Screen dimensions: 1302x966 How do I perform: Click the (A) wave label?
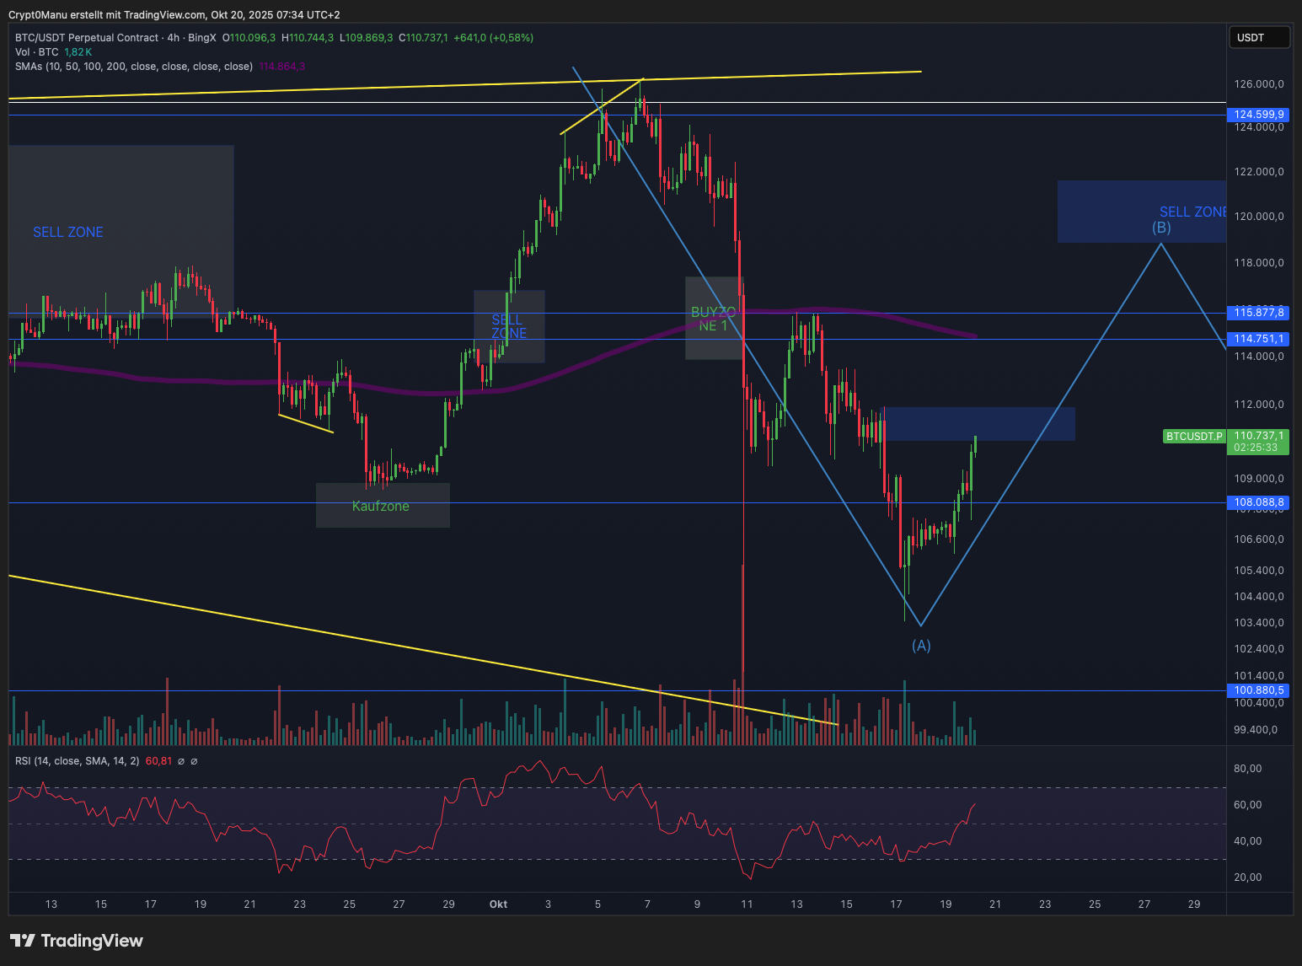coord(921,646)
